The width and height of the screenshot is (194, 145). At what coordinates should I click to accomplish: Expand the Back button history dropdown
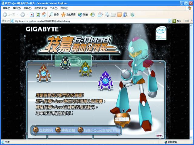(x=17, y=15)
